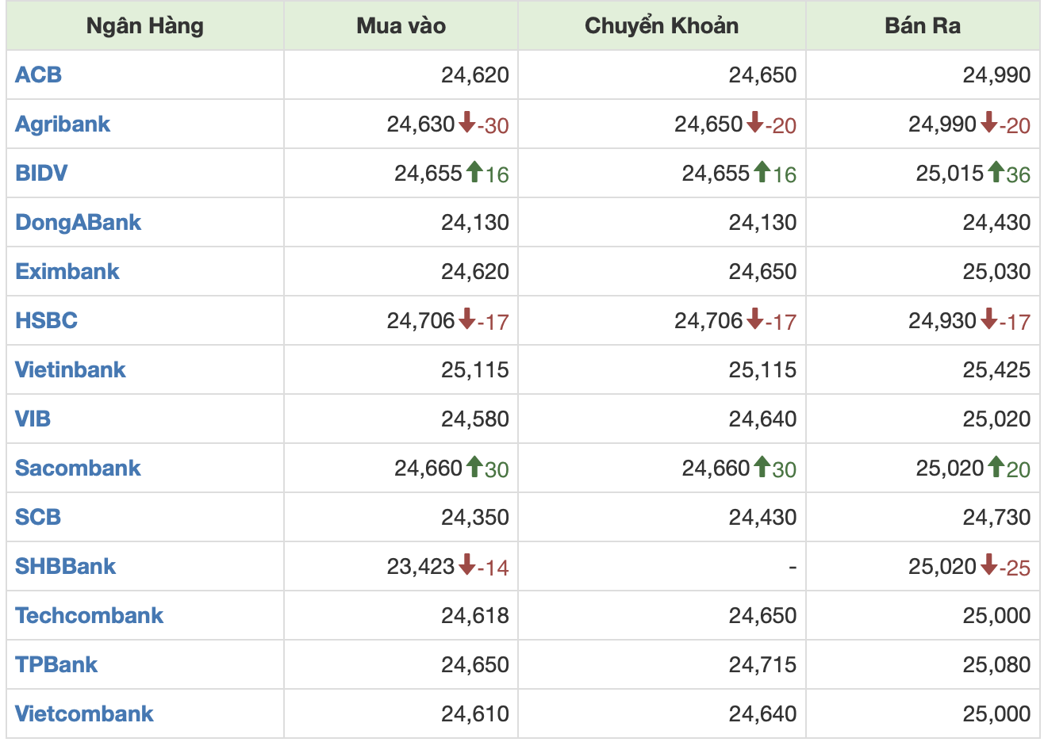Click the red down arrow in SHBBank Mua vào
1044x742 pixels.
coord(466,564)
